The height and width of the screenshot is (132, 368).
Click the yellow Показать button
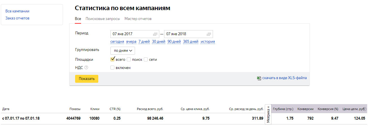click(87, 79)
